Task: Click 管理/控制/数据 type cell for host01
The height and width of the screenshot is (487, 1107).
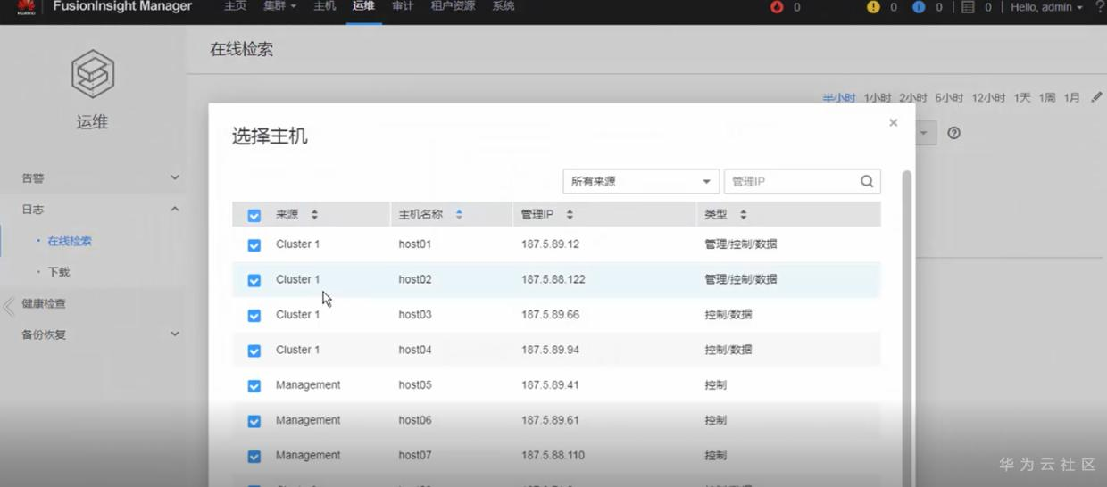Action: coord(741,244)
